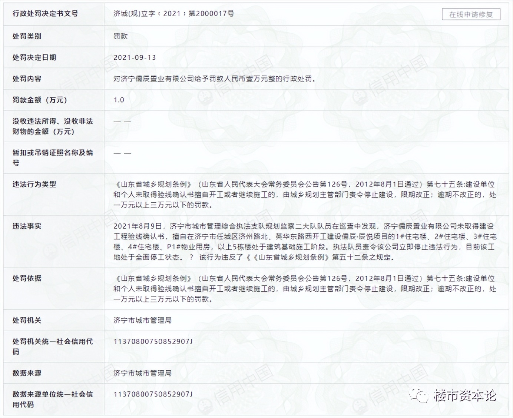The image size is (513, 418).
Task: Click the 暂扣或吊销证照名称及编号 label
Action: pyautogui.click(x=53, y=157)
